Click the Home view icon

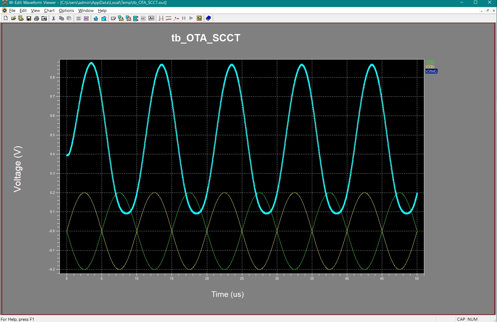pos(96,18)
